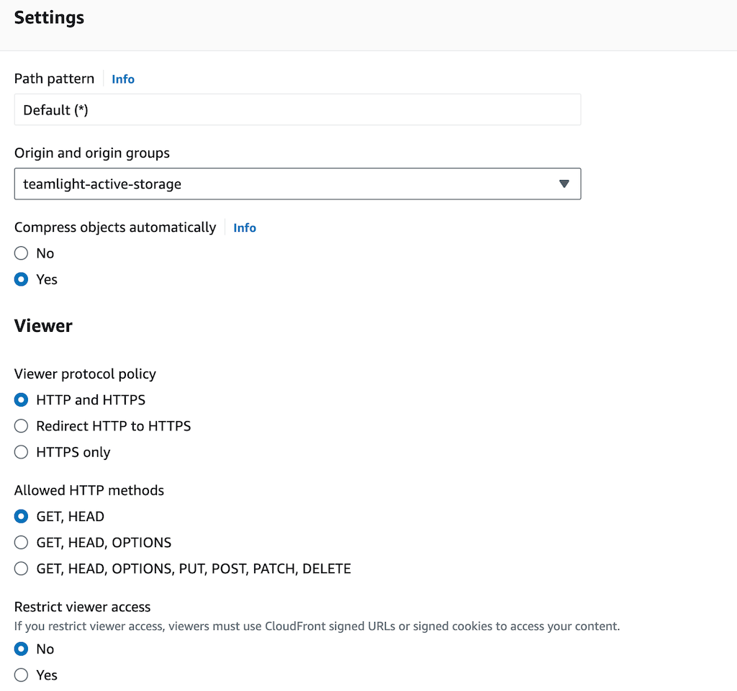The width and height of the screenshot is (737, 691).
Task: Enable Restrict viewer access with Yes
Action: (x=22, y=675)
